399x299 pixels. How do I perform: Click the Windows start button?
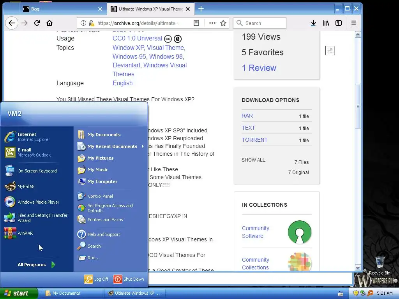point(18,293)
